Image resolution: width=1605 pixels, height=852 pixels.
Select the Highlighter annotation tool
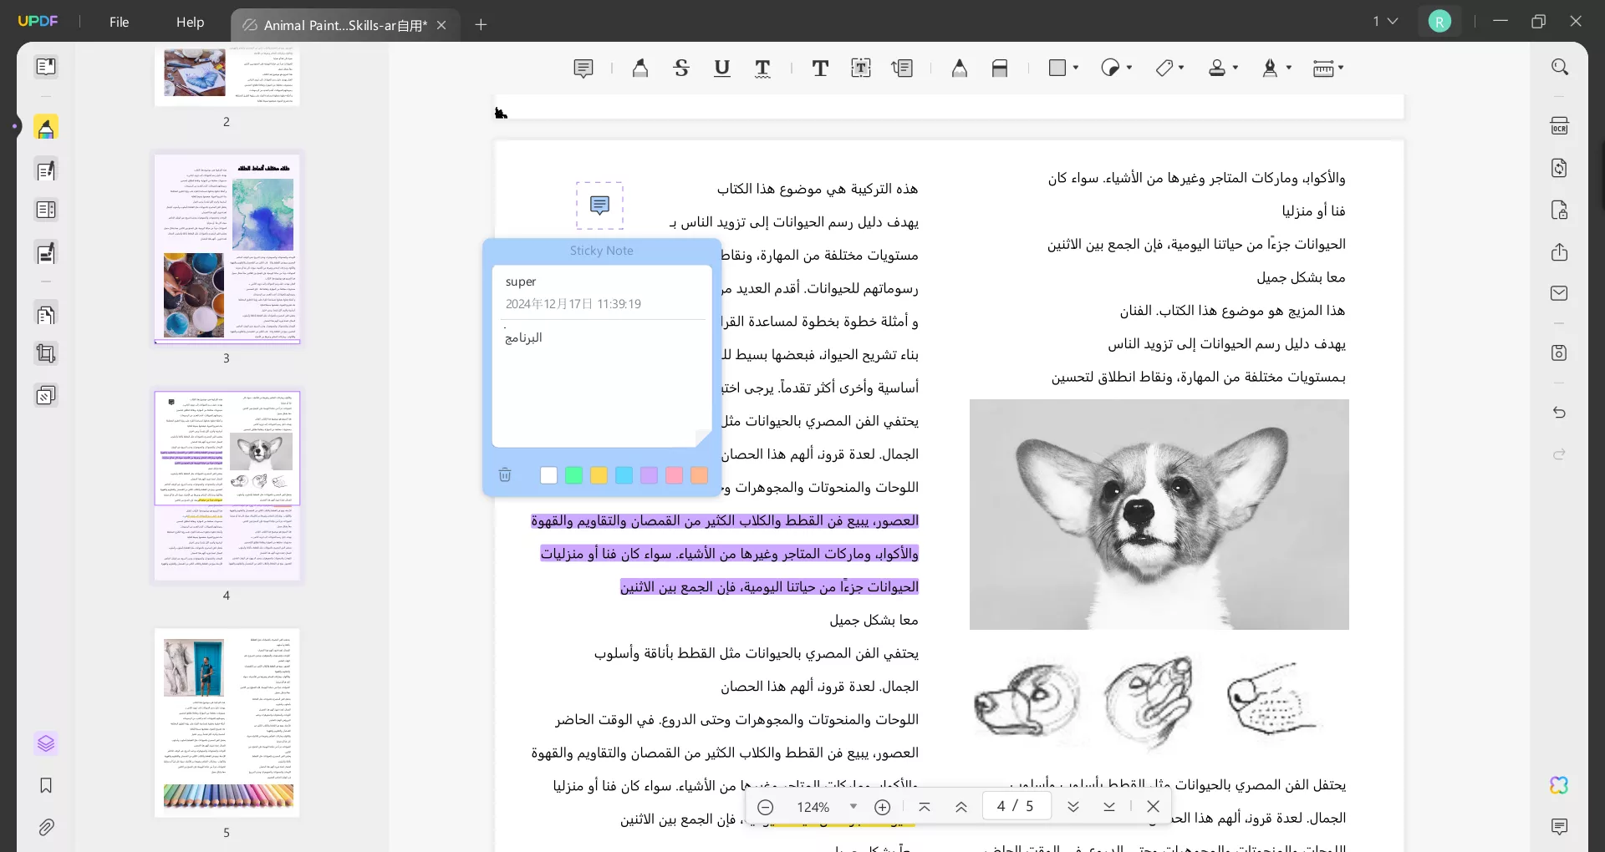(640, 68)
